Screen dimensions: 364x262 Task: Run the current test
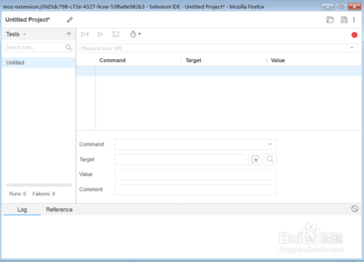point(100,34)
